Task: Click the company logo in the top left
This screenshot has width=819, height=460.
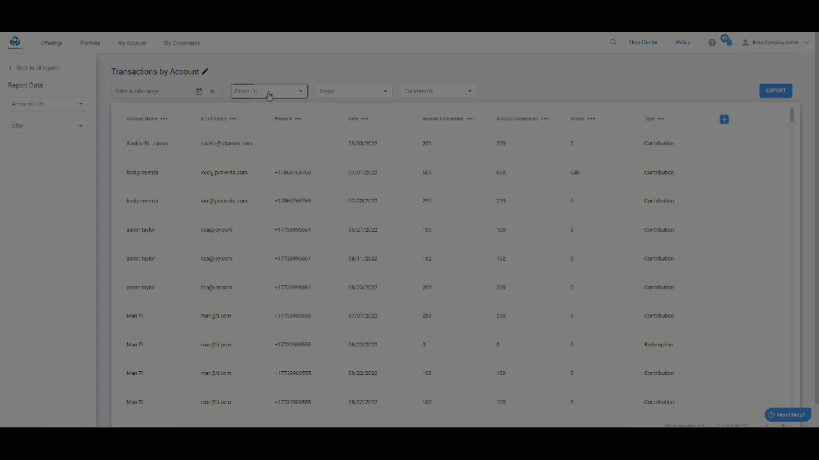Action: tap(15, 43)
